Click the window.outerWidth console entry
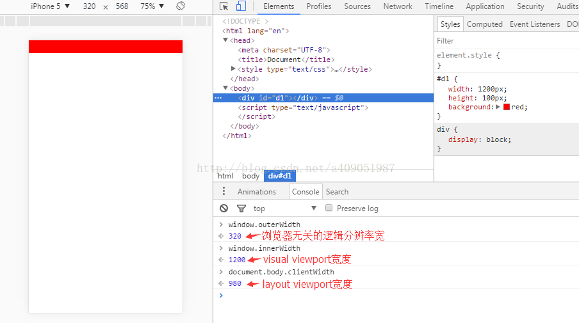The width and height of the screenshot is (579, 323). click(264, 225)
